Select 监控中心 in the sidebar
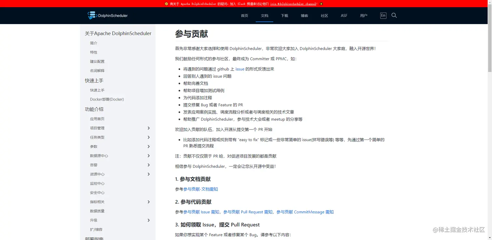Image resolution: width=492 pixels, height=240 pixels. pyautogui.click(x=97, y=183)
